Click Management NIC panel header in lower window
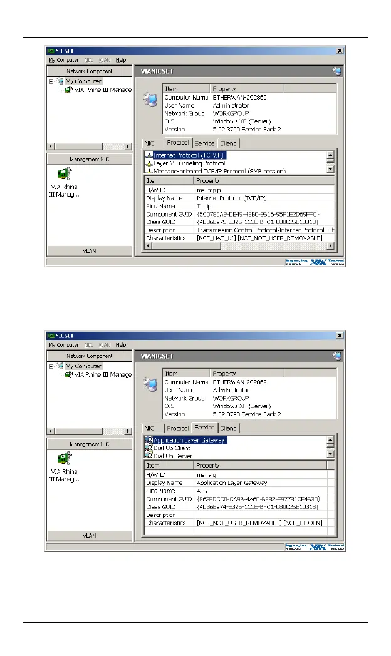 pyautogui.click(x=90, y=443)
